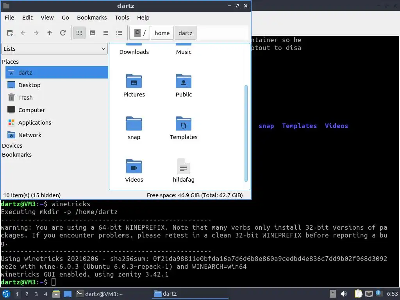
Task: Click the item count status text
Action: point(32,195)
